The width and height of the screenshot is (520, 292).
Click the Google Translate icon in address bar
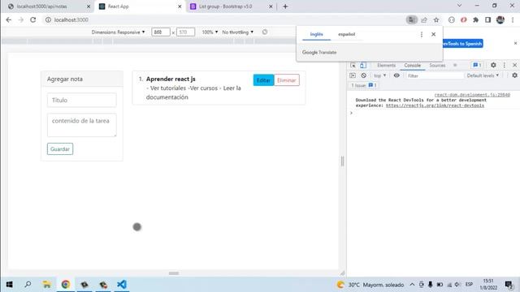click(412, 19)
